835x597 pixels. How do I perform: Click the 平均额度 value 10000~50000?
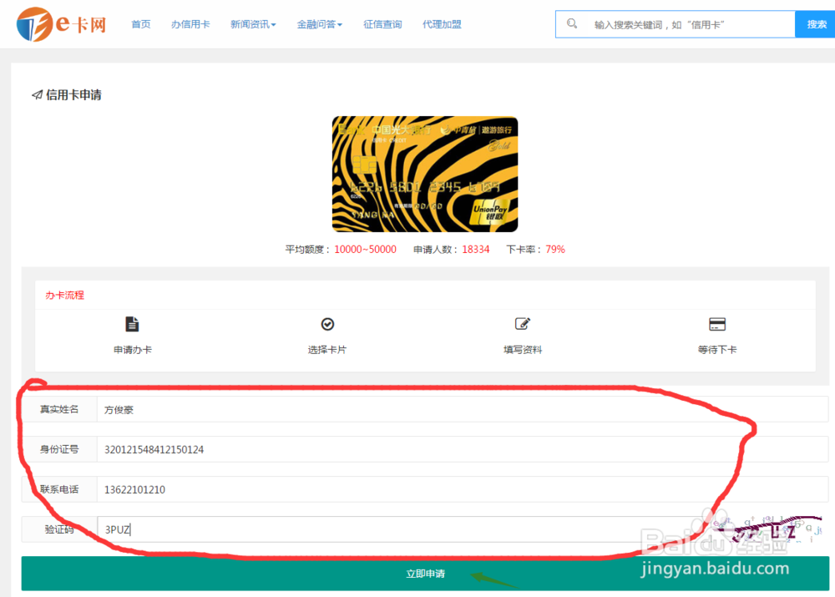tap(366, 250)
